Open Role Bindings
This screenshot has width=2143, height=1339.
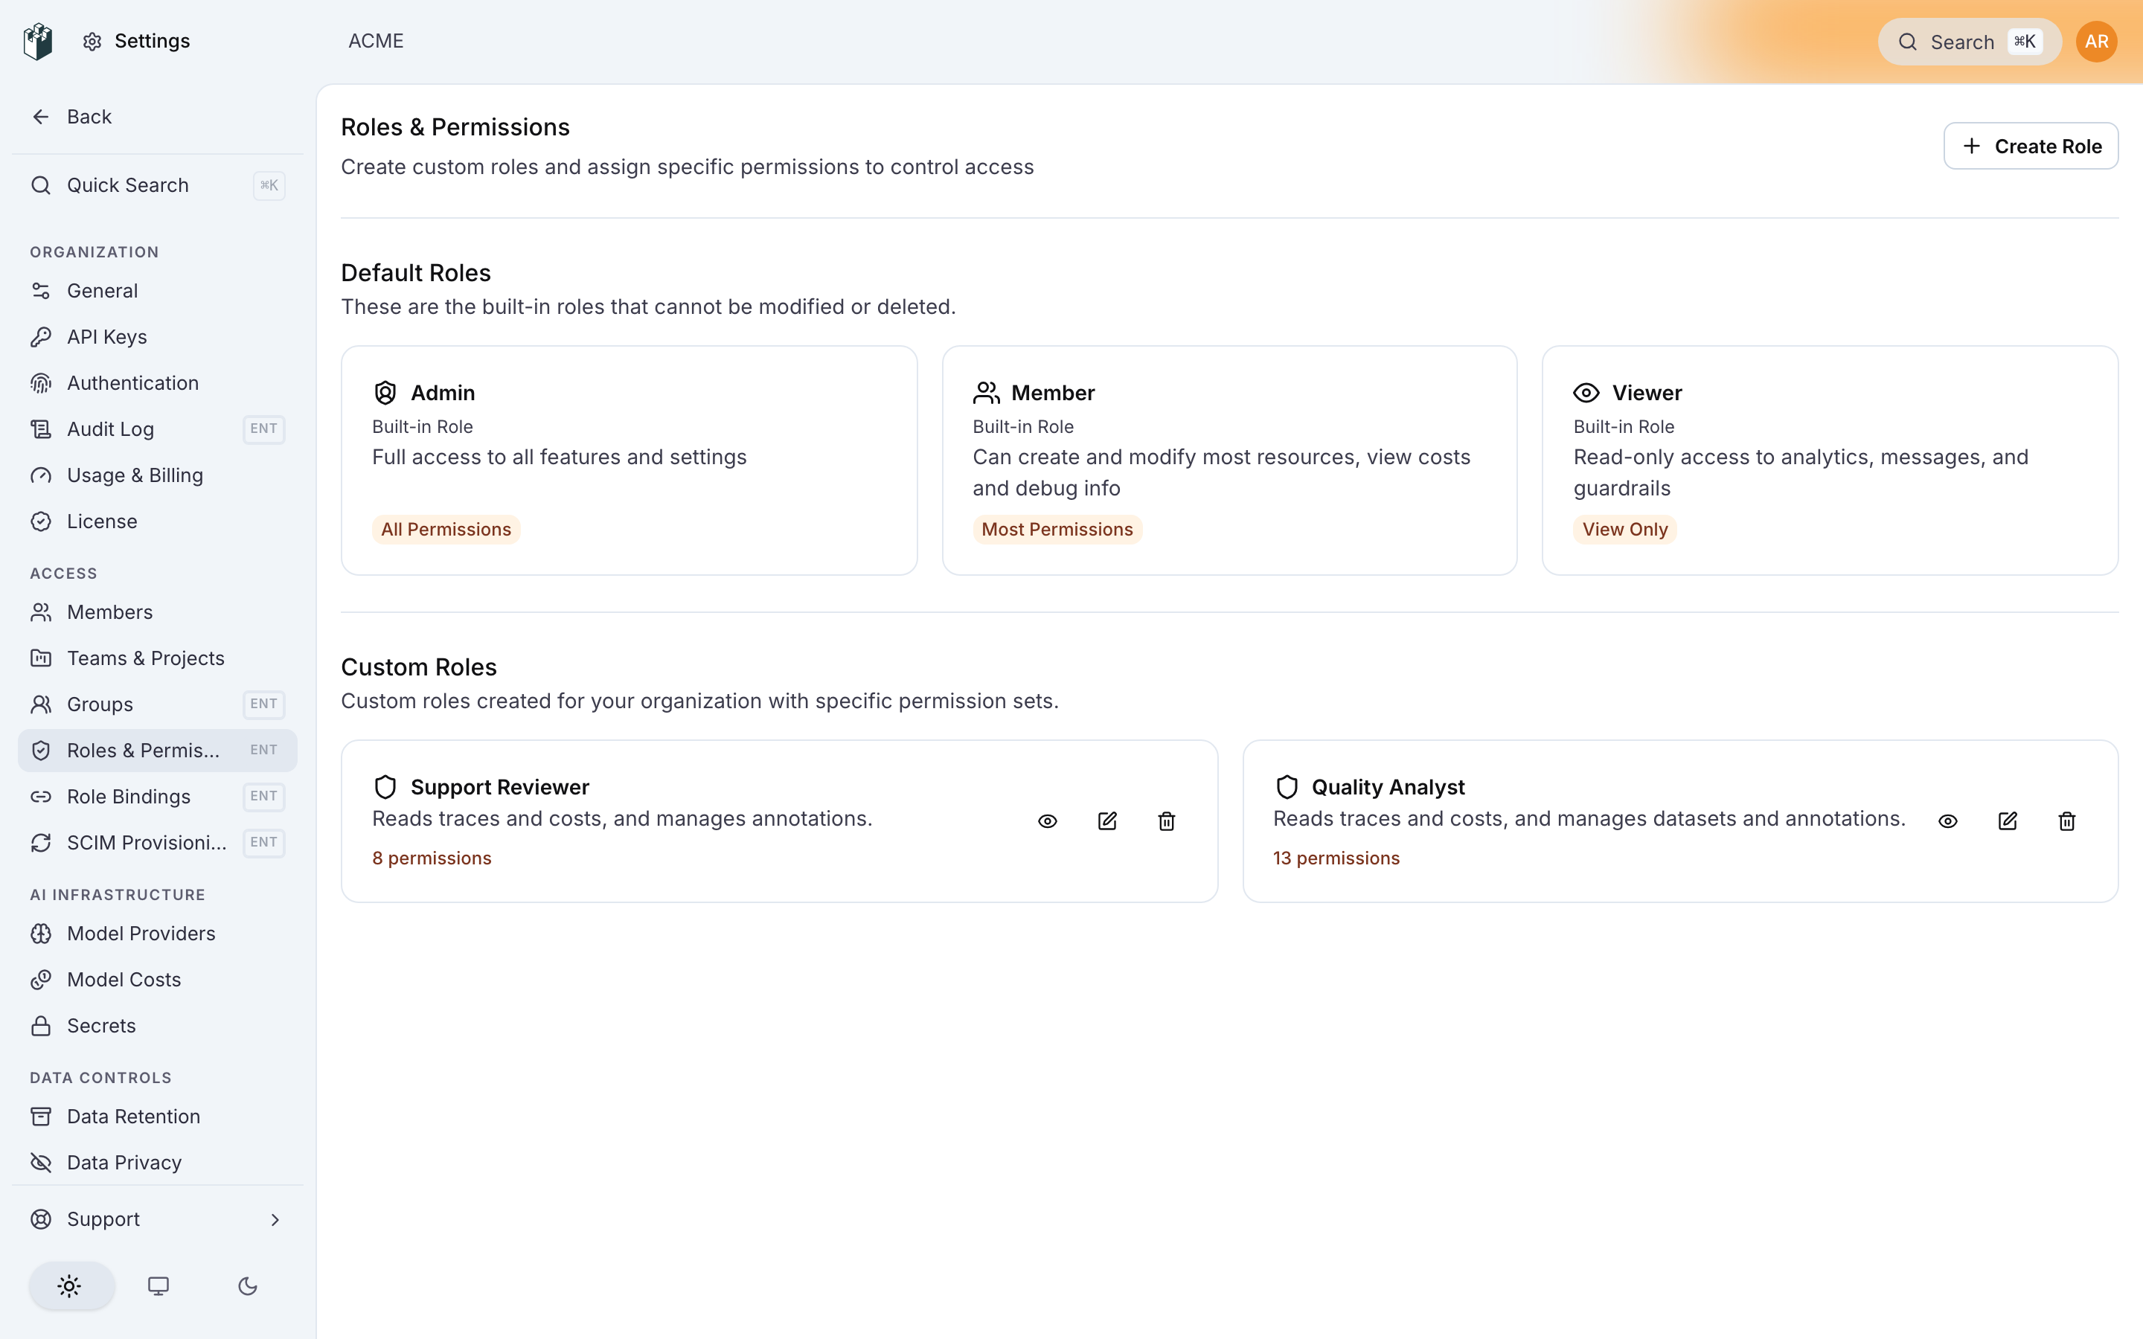[x=158, y=796]
